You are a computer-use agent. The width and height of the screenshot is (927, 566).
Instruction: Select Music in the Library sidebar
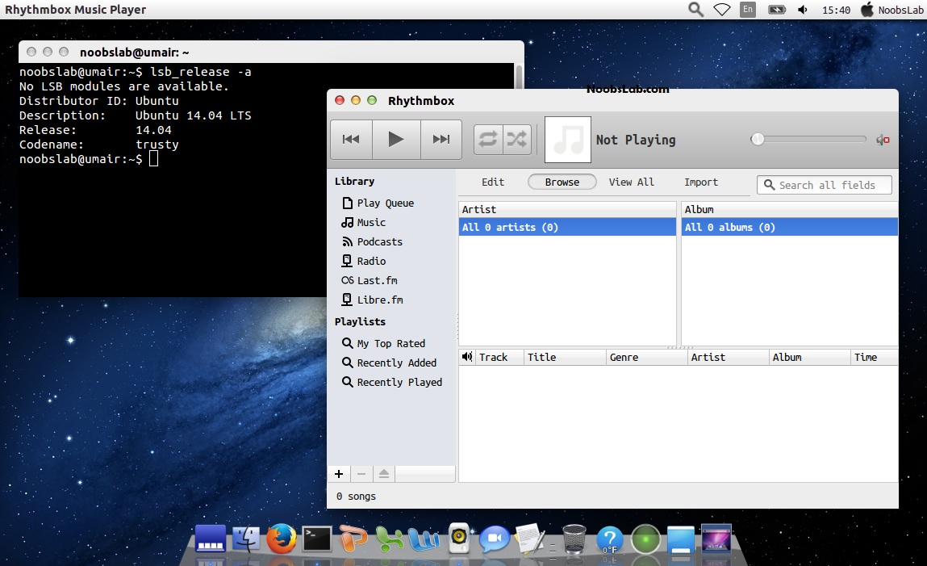(370, 222)
